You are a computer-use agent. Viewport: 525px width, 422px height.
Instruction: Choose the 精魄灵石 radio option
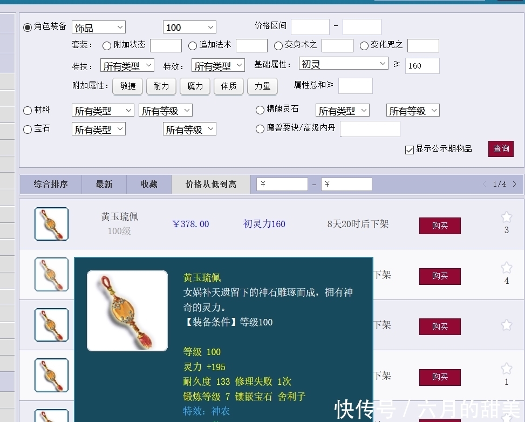point(260,110)
